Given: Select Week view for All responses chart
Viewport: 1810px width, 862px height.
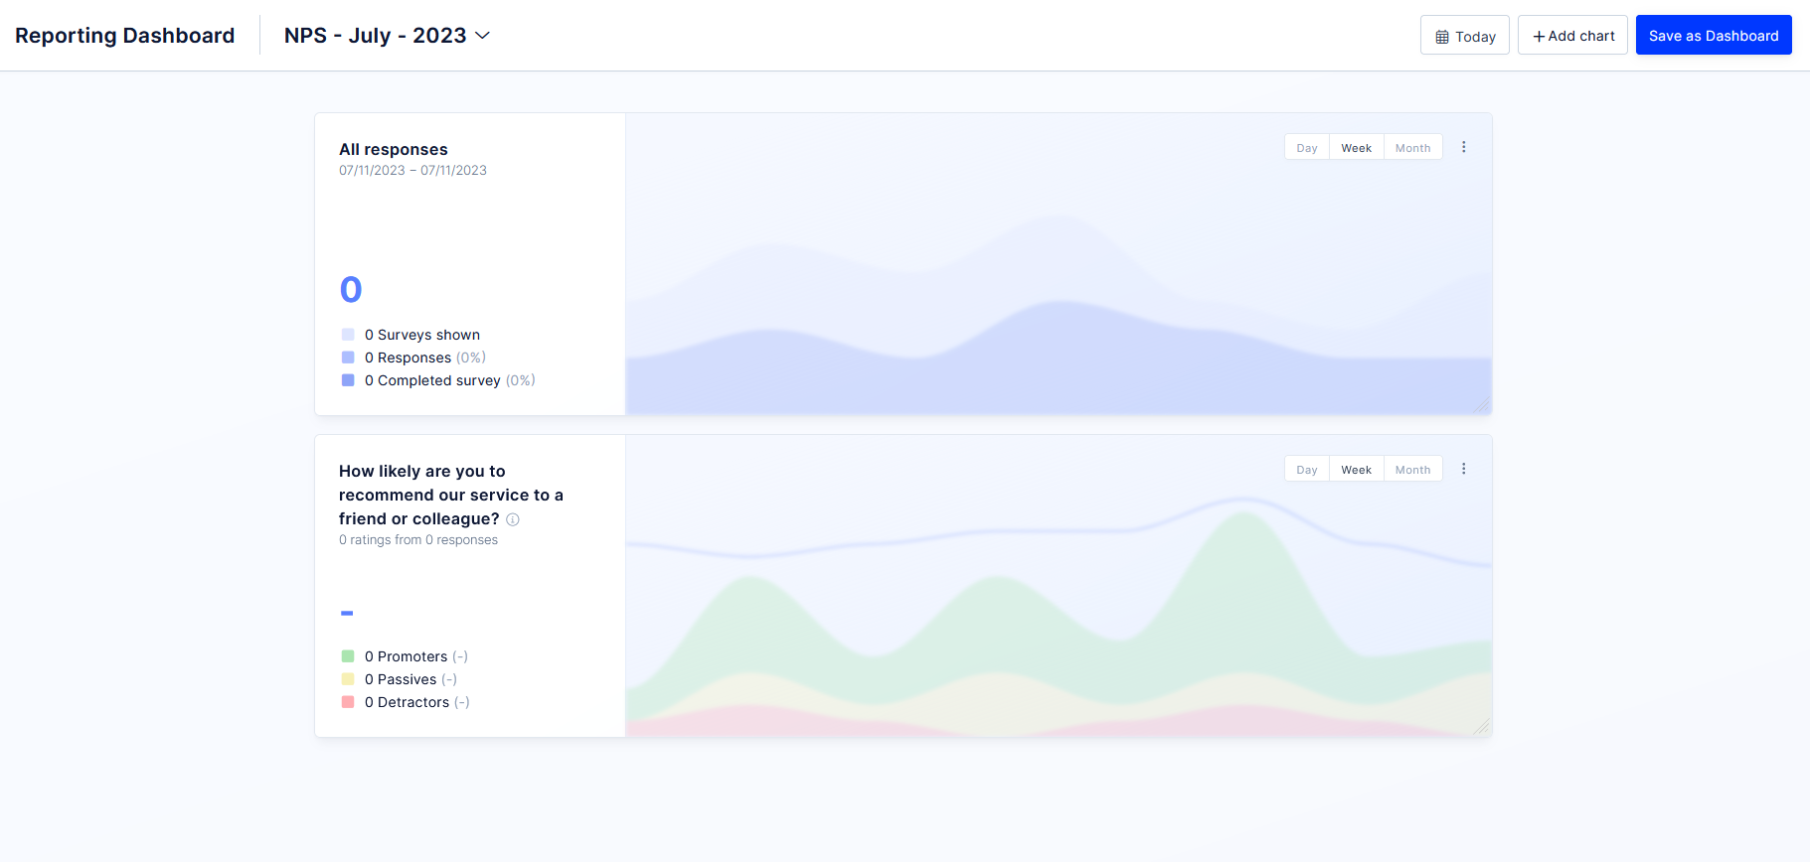Looking at the screenshot, I should coord(1356,148).
